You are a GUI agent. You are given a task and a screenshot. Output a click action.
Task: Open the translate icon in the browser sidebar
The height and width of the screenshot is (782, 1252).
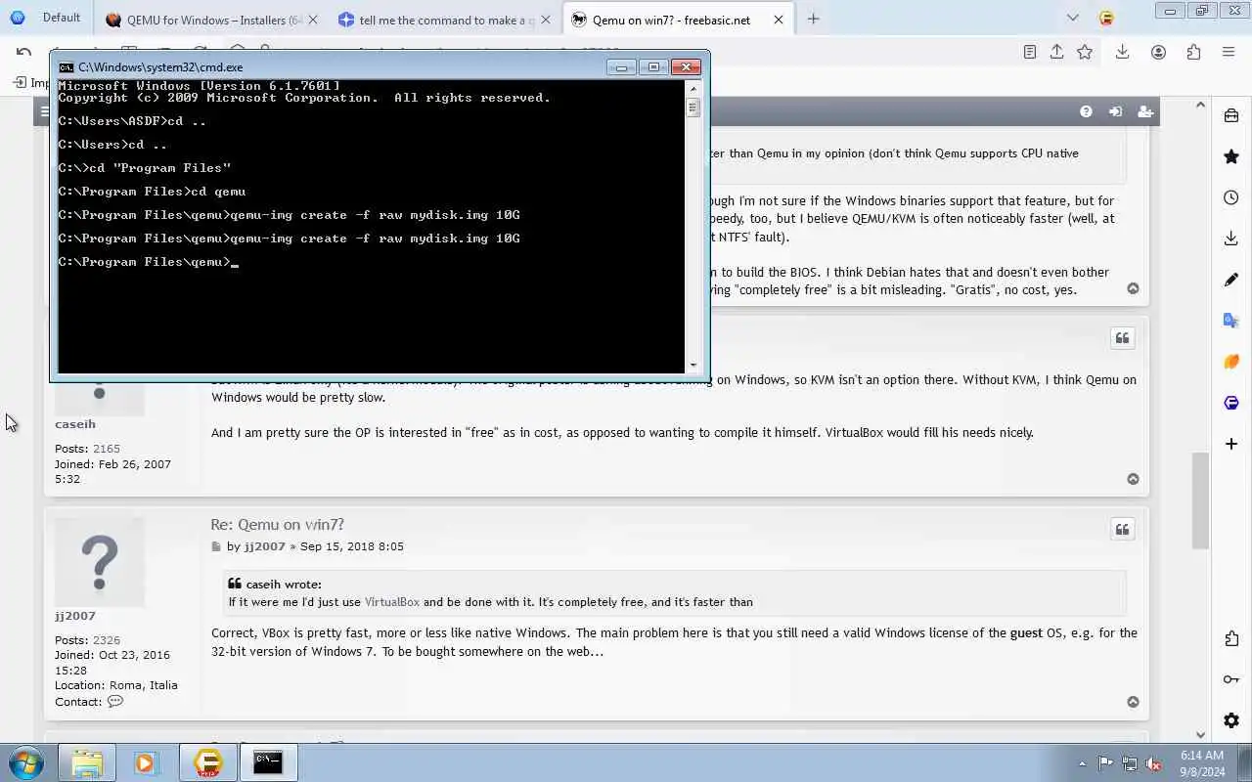click(x=1231, y=321)
